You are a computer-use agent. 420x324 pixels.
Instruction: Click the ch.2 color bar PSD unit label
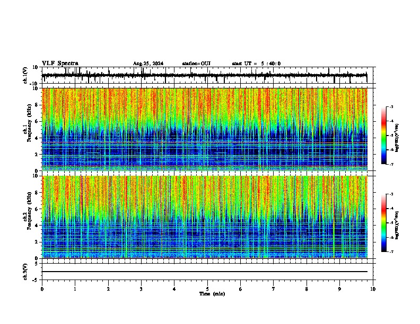(397, 225)
